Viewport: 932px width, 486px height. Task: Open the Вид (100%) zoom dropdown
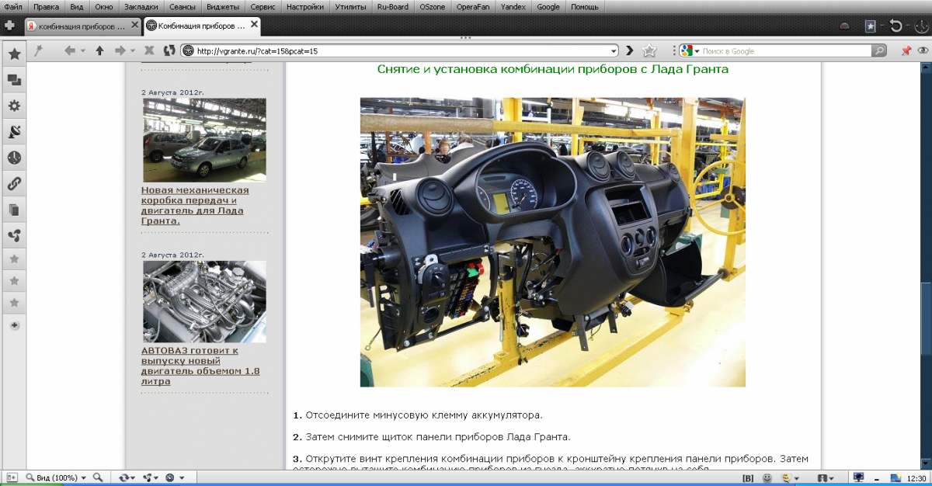point(84,477)
